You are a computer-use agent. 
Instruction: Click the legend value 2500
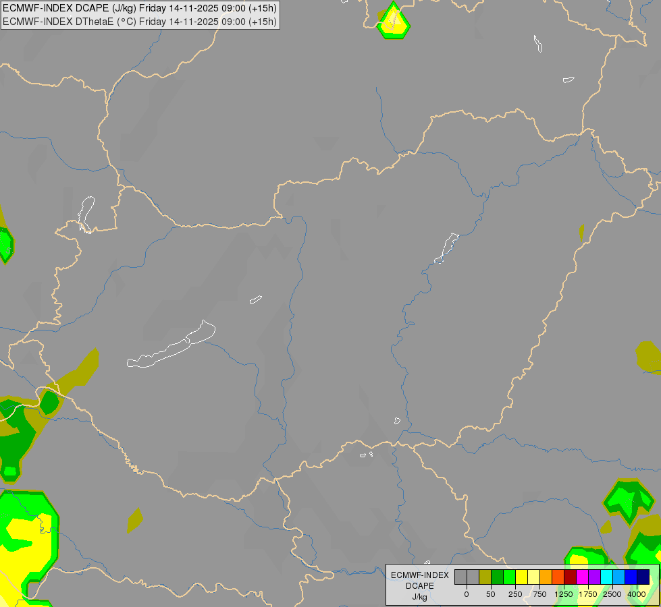pos(612,594)
